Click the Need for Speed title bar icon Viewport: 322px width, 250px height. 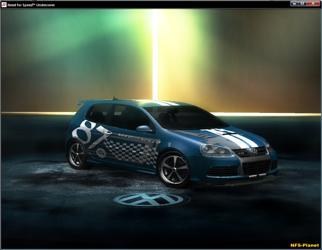coord(4,5)
